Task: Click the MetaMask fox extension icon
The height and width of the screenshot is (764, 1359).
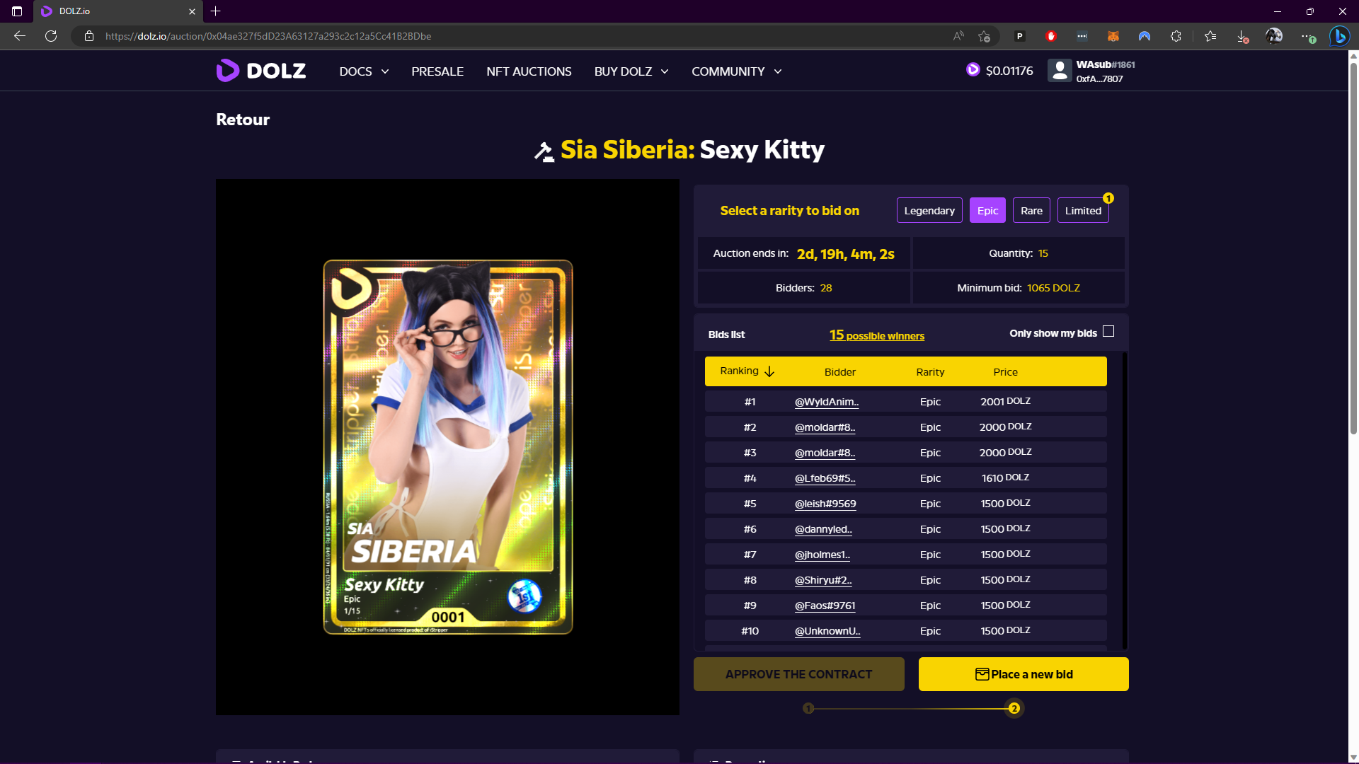Action: [1113, 36]
